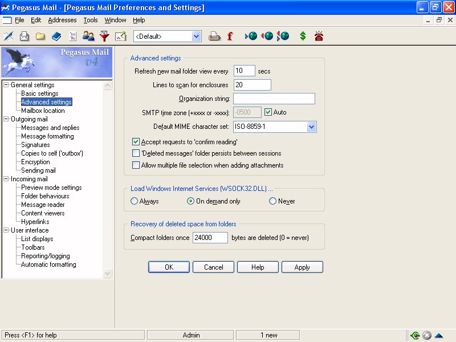Open the distribution lists document icon
This screenshot has width=456, height=342.
tap(72, 36)
